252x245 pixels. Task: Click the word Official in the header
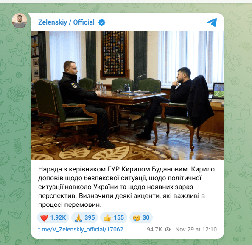84,22
